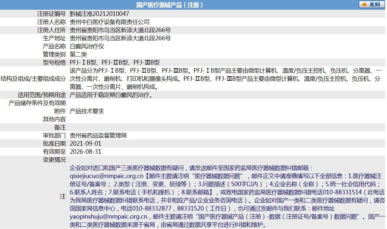Click the 审批部门 label
Image resolution: width=387 pixels, height=229 pixels.
[x=54, y=136]
